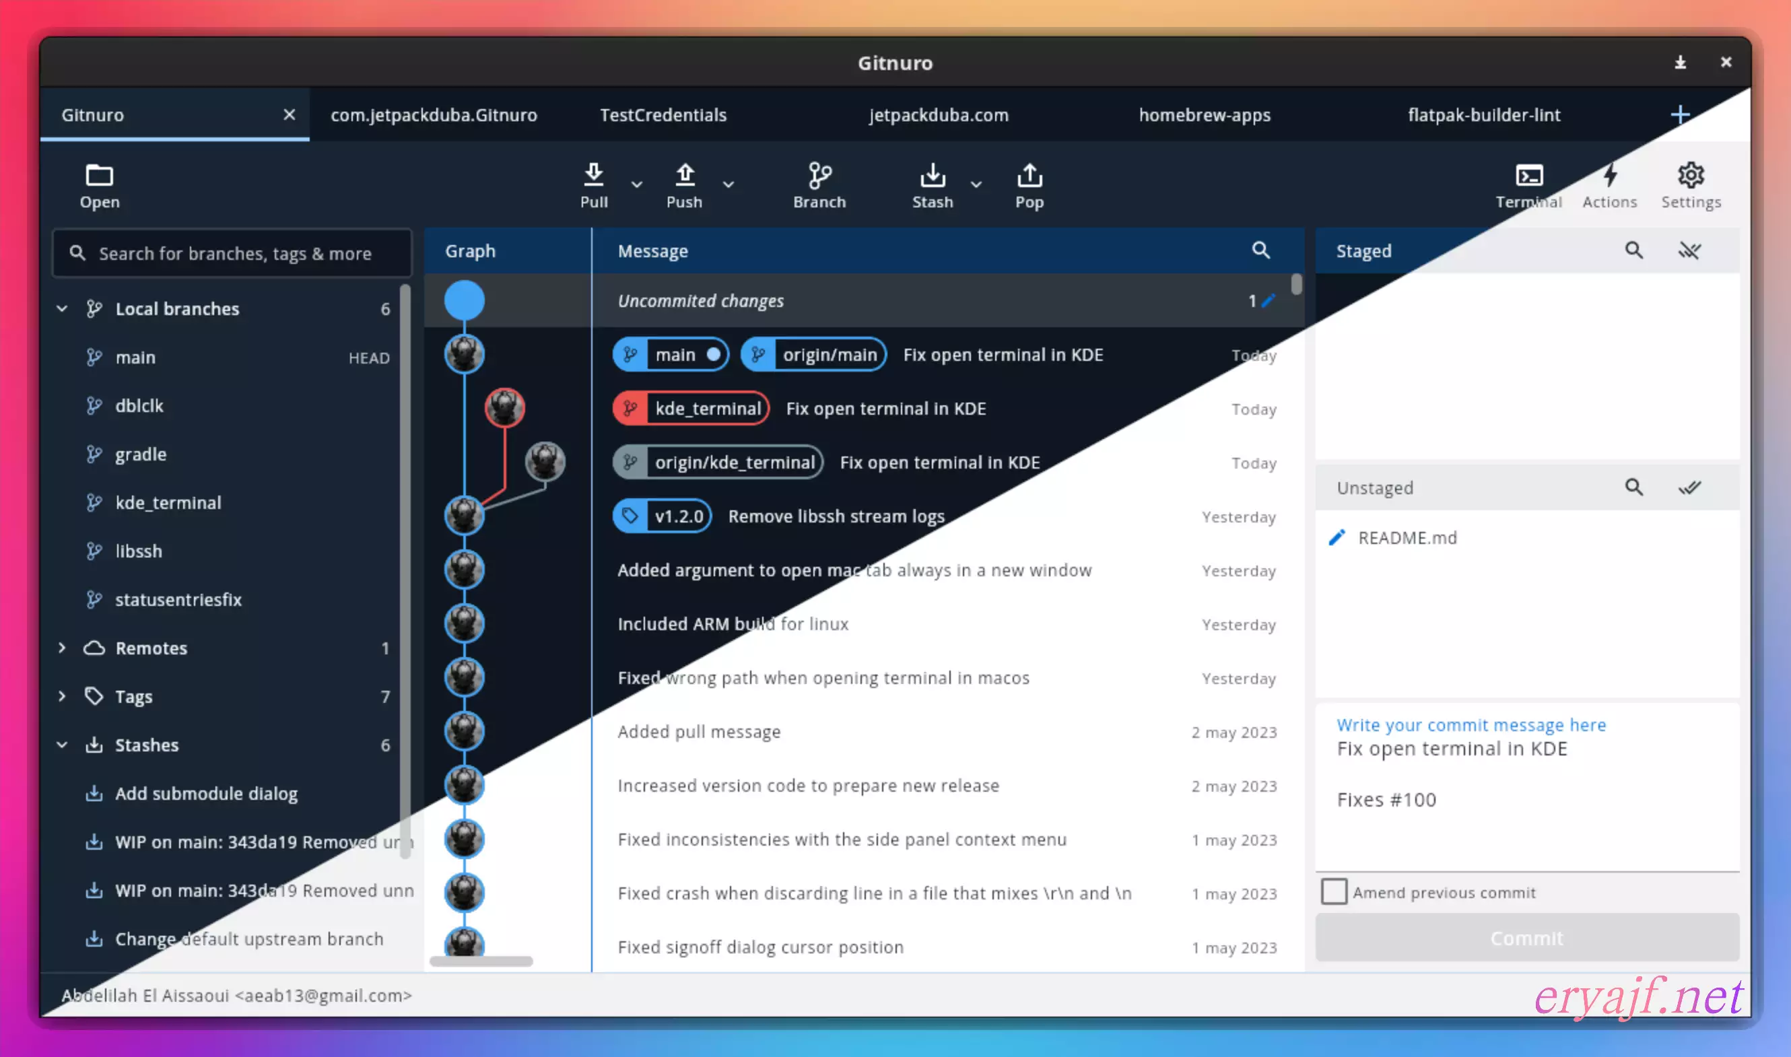
Task: Collapse the Stashes section
Action: [x=62, y=745]
